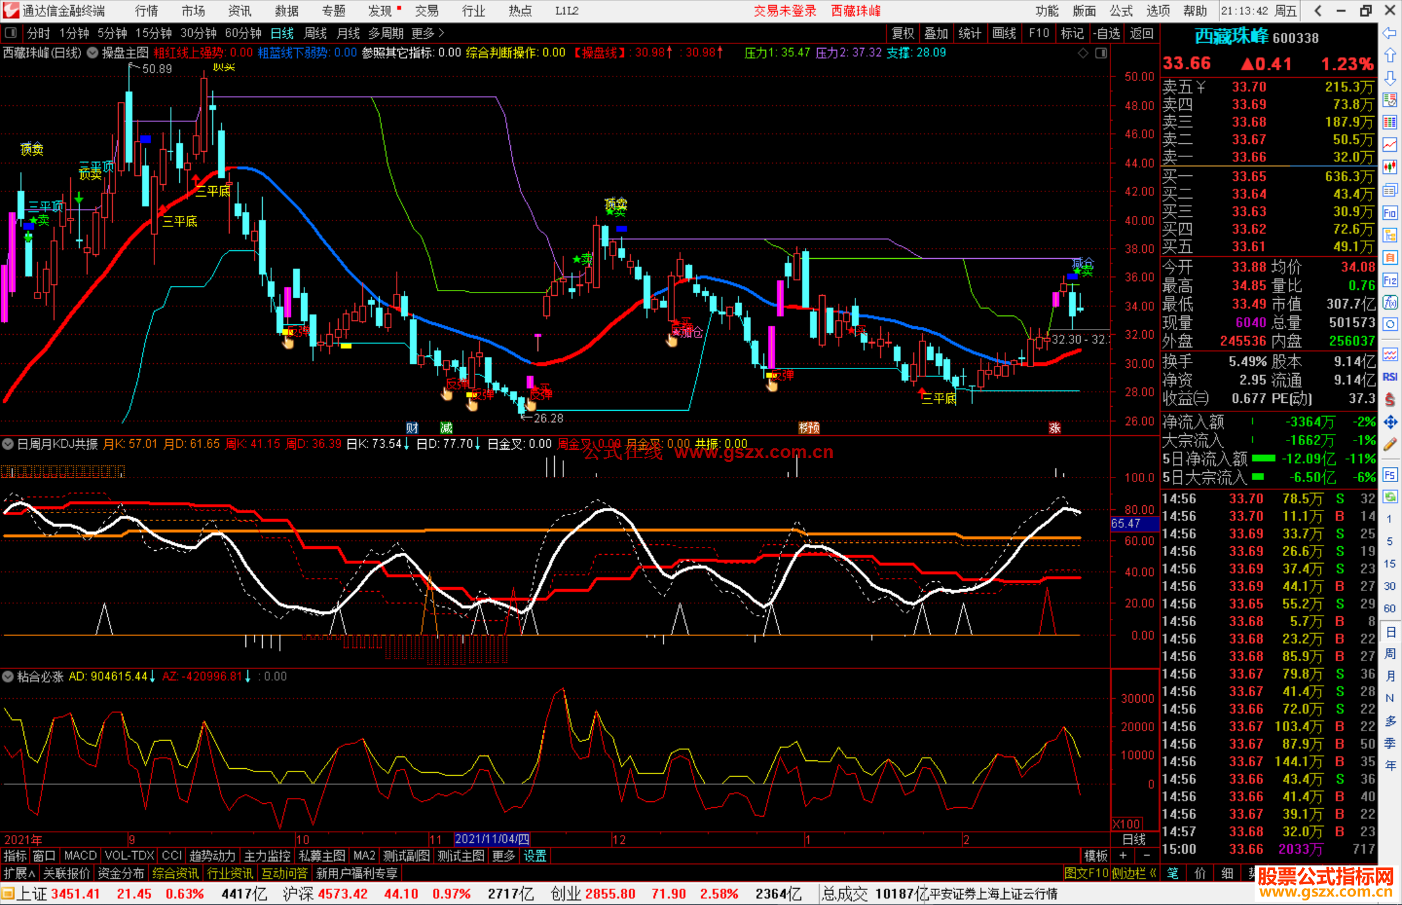Open the wavy lines indicator icon
This screenshot has width=1402, height=905.
[x=1390, y=354]
